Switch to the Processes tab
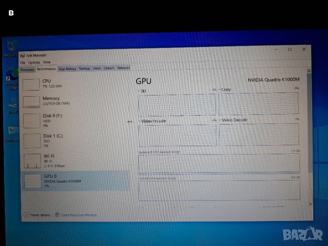Viewport: 328px width, 246px height. tap(27, 69)
